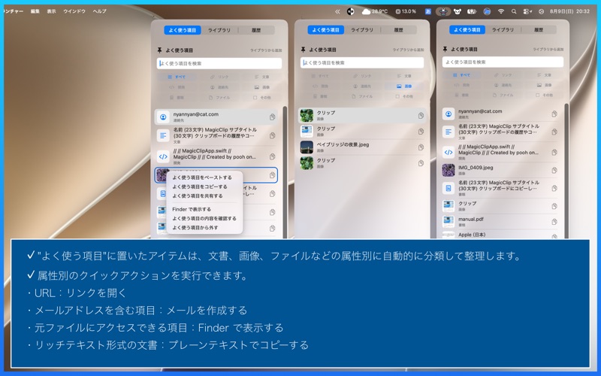Viewport: 601px width, 376px height.
Task: Click file icon of クリップボードにコピーし row, right panel
Action: coord(448,188)
